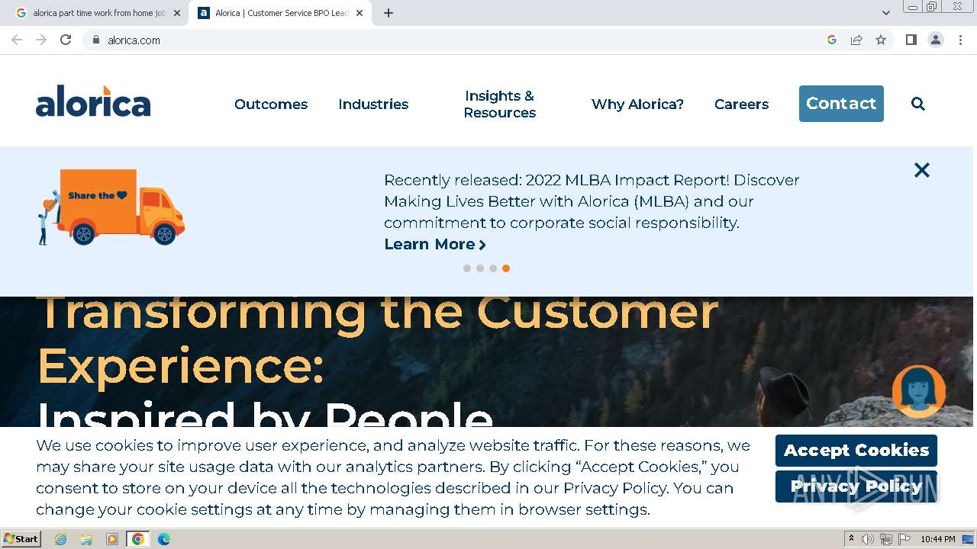The height and width of the screenshot is (549, 977).
Task: Open a new tab with the plus
Action: (388, 13)
